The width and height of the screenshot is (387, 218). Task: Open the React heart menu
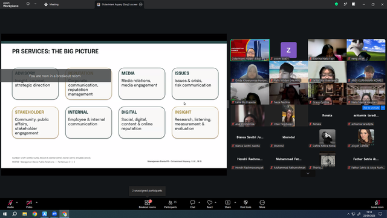[x=210, y=204]
